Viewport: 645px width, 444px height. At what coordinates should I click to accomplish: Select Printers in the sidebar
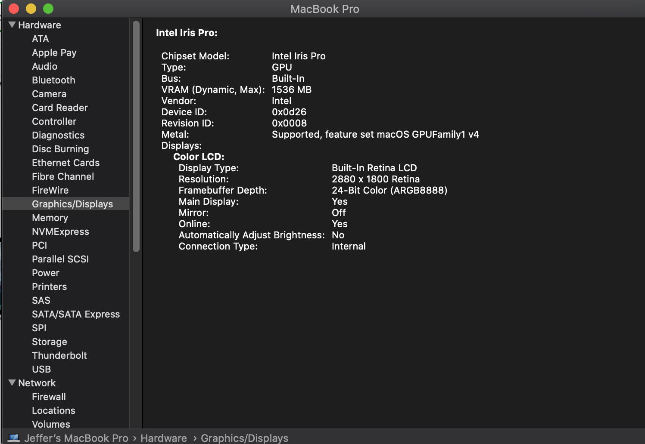50,287
